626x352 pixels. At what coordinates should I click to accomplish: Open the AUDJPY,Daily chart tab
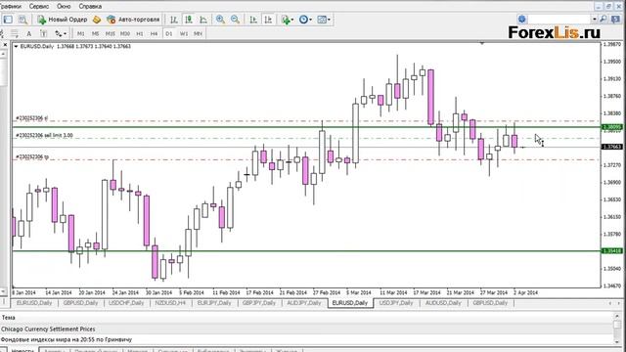304,303
